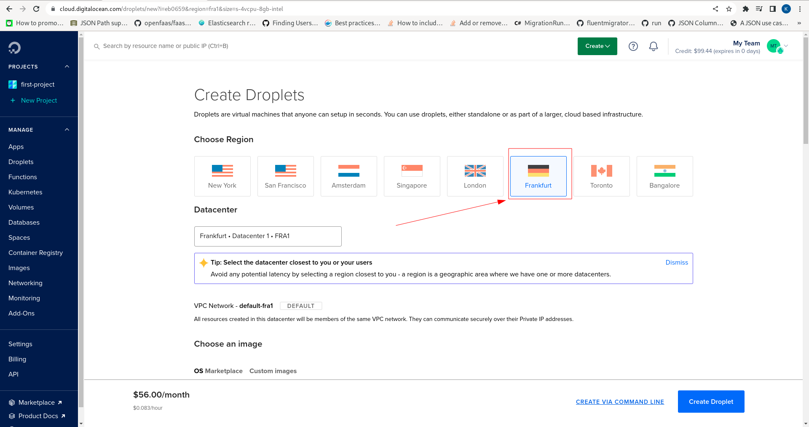809x427 pixels.
Task: Switch to the Marketplace image tab
Action: coord(224,371)
